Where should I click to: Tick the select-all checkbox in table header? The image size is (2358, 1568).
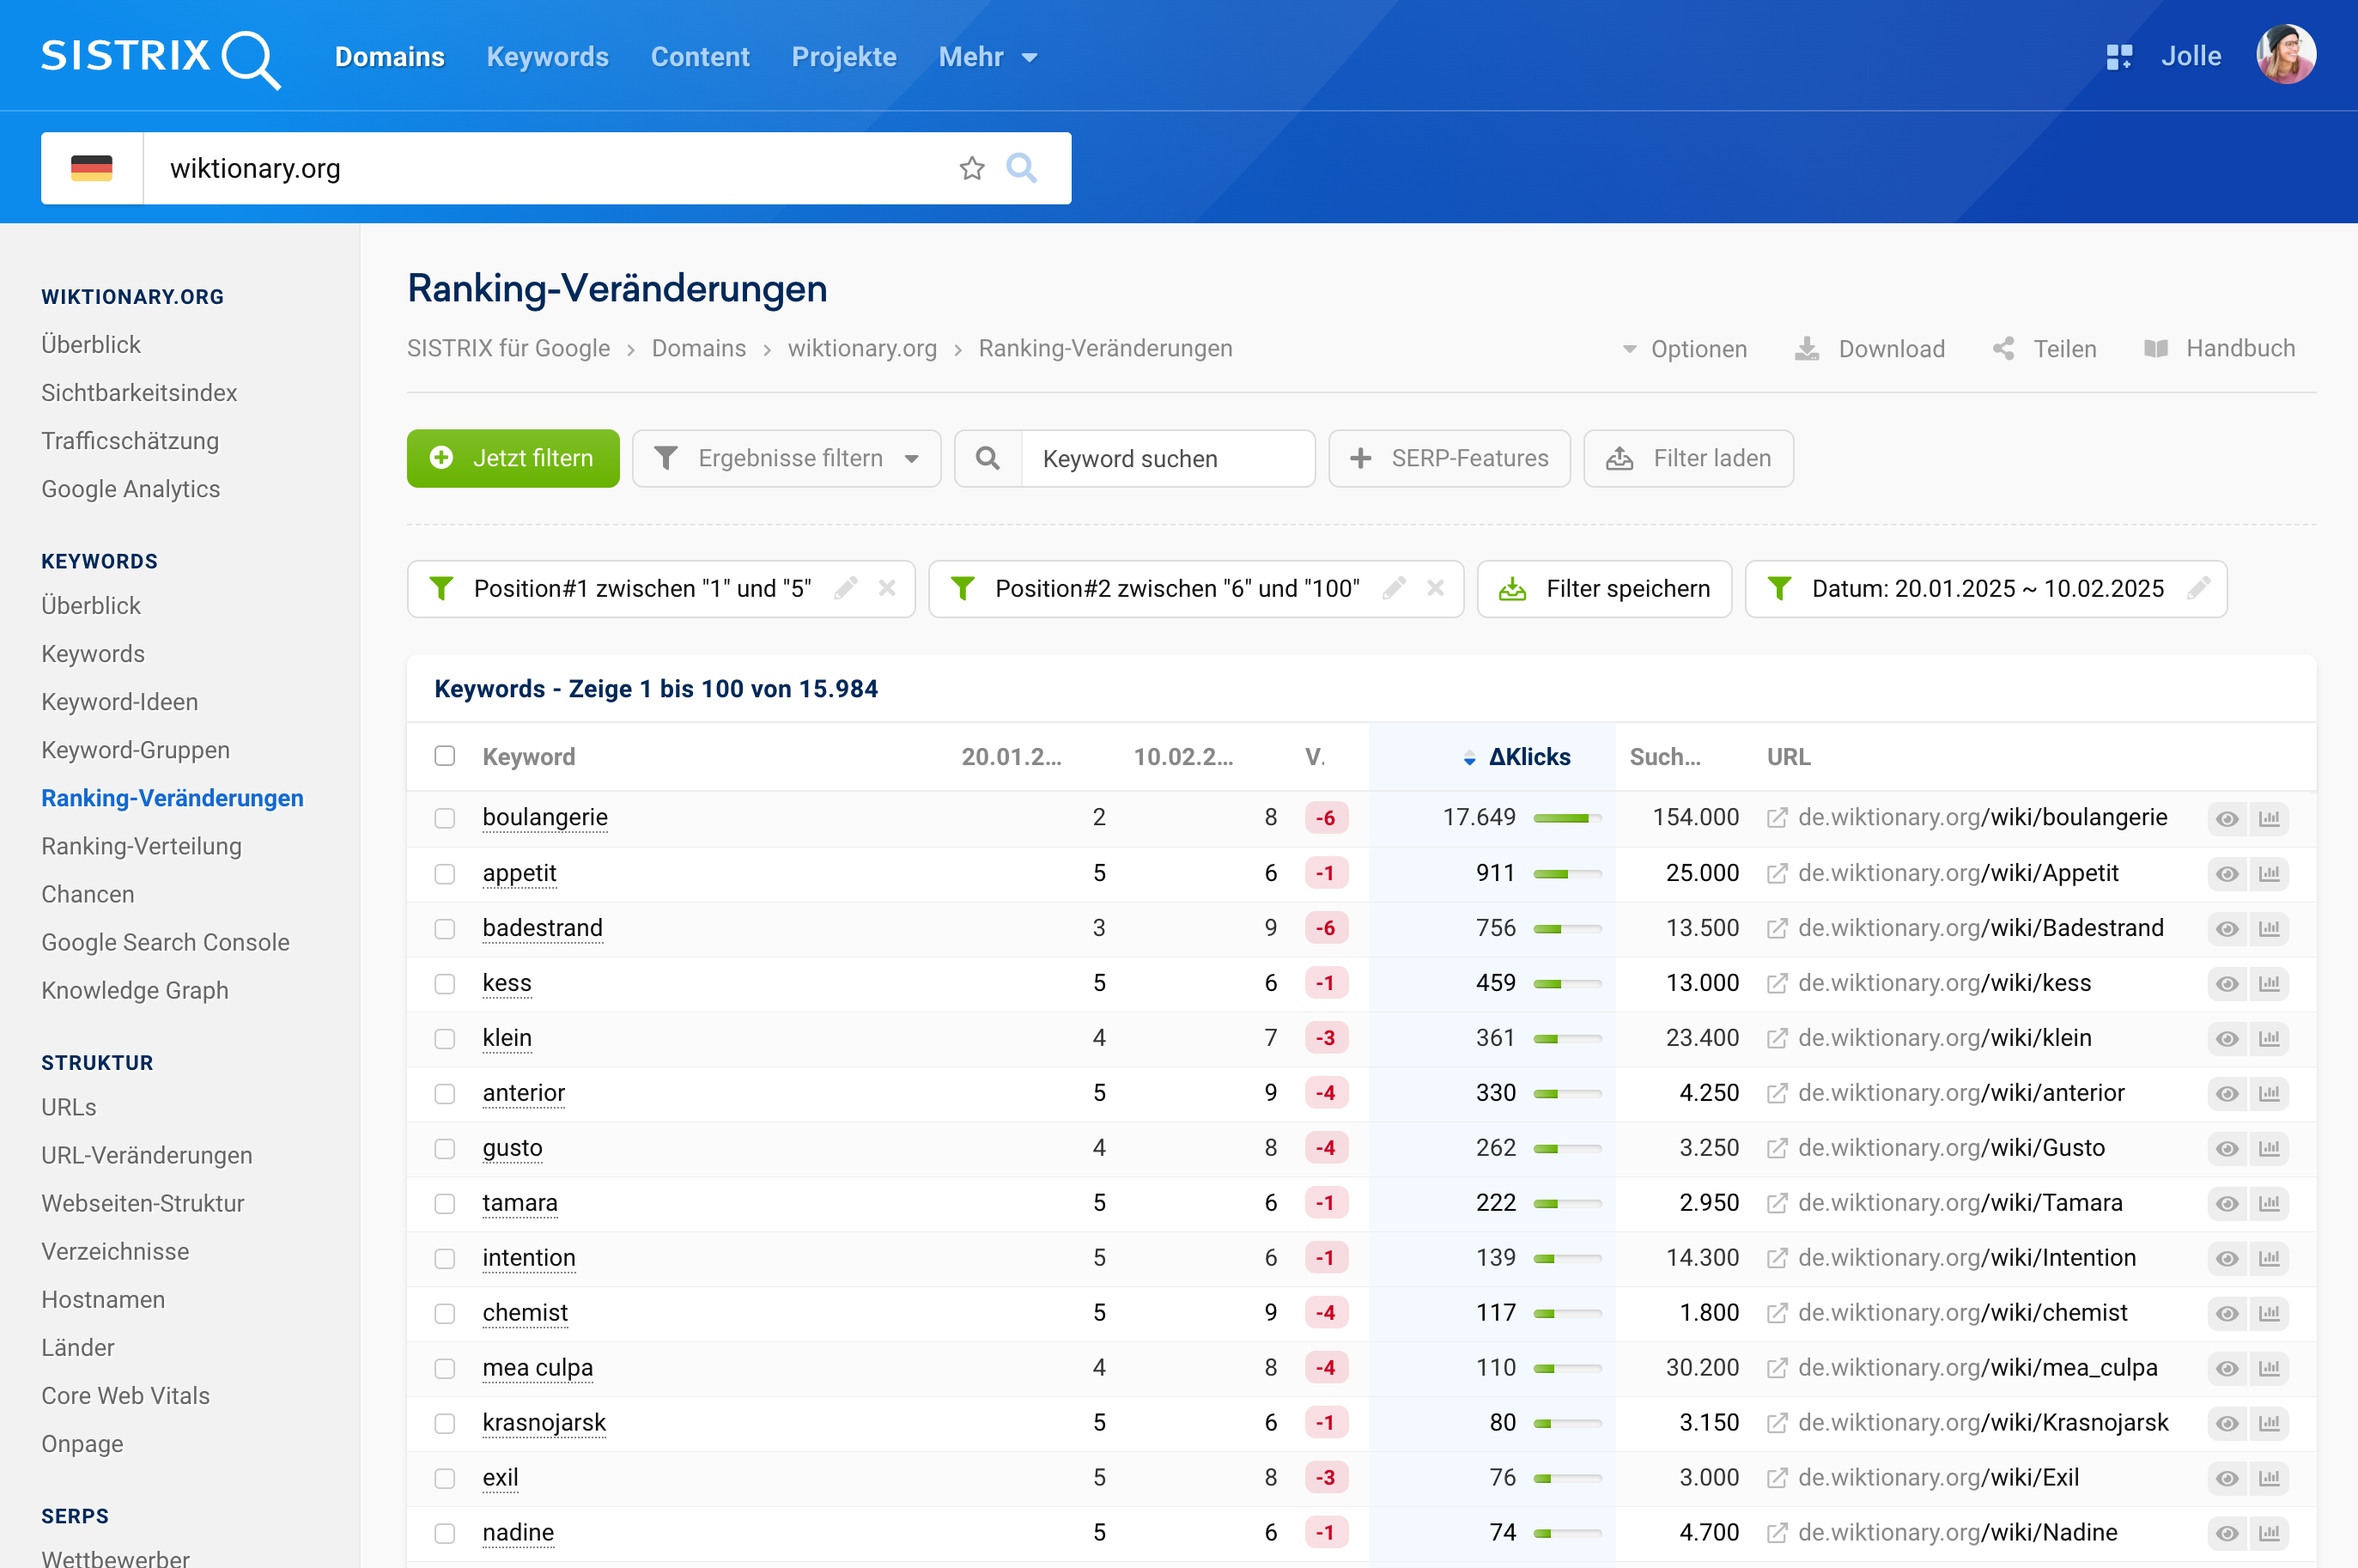pyautogui.click(x=445, y=756)
